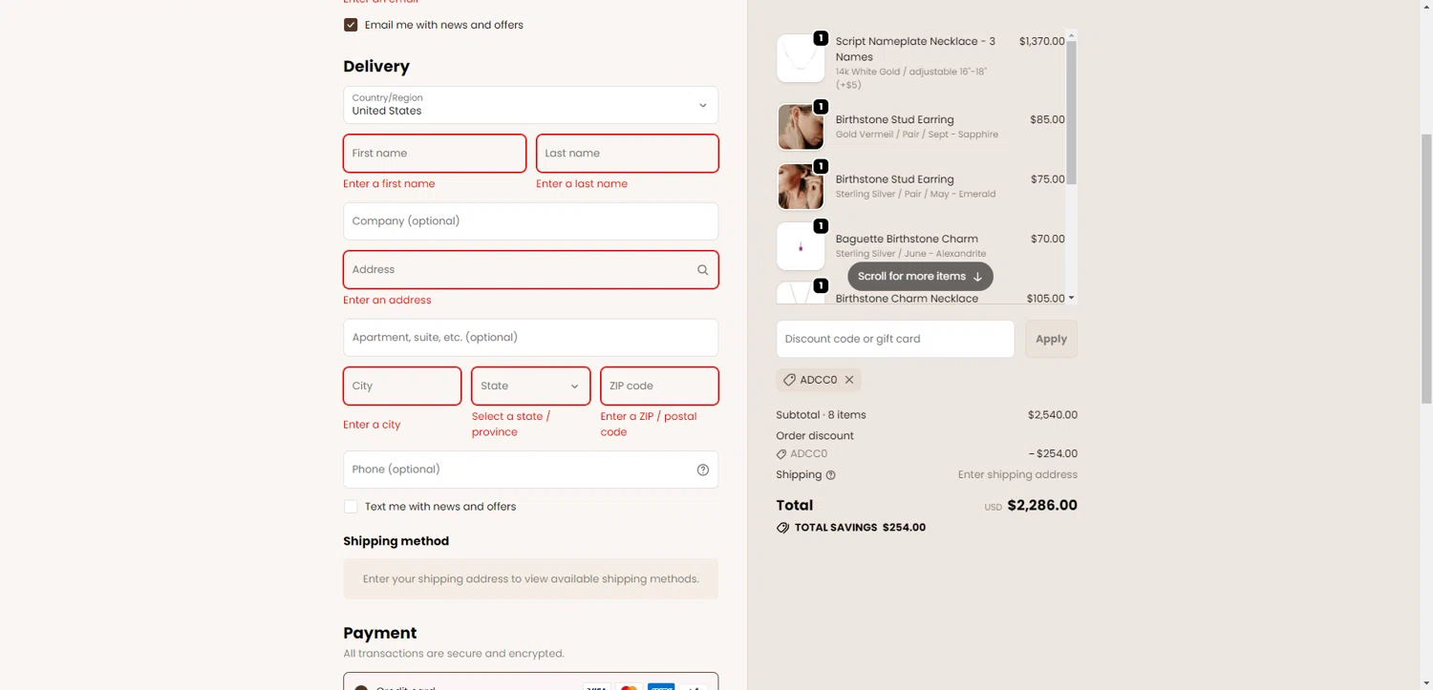Click the address search magnifier icon
1433x690 pixels.
click(x=702, y=270)
